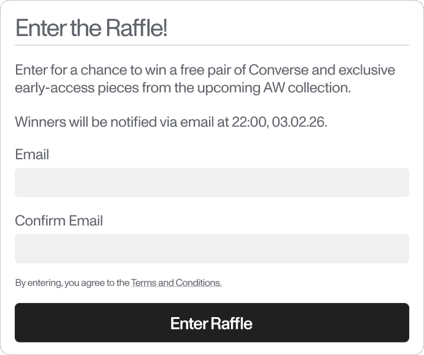
Task: Click the word 'Raffle!' in the title
Action: tap(136, 28)
